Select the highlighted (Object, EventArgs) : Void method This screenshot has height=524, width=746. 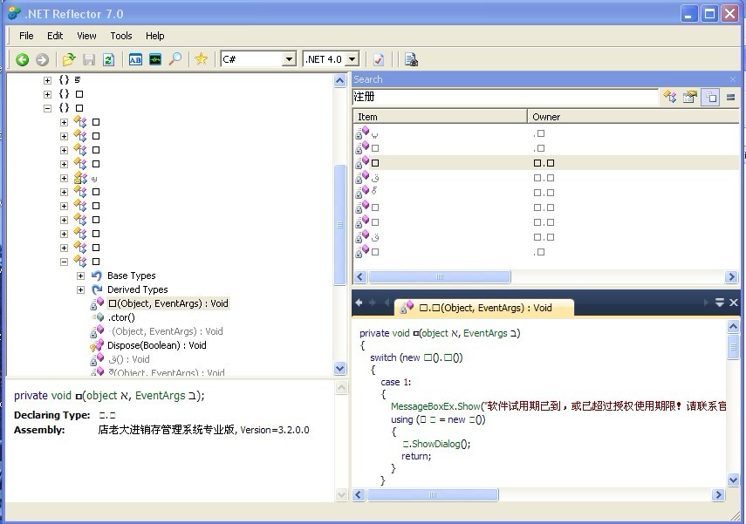pos(168,303)
